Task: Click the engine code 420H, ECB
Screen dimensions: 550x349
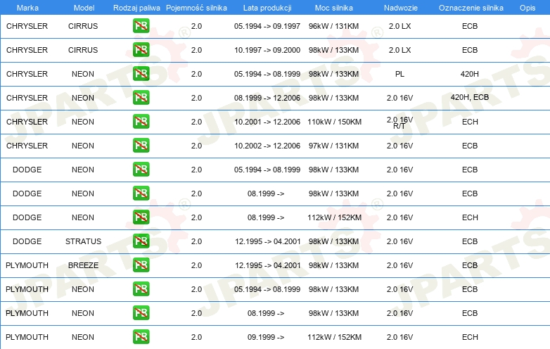Action: point(470,97)
